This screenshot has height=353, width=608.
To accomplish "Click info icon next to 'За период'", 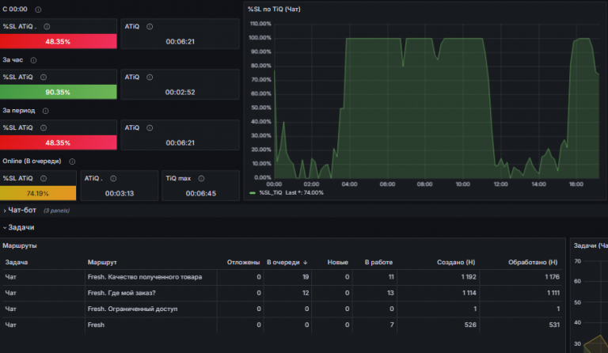I will coord(45,111).
